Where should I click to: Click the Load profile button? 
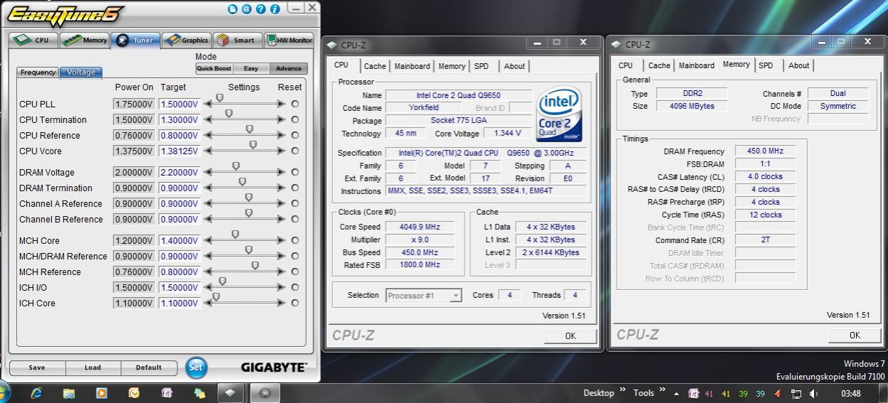pyautogui.click(x=92, y=367)
